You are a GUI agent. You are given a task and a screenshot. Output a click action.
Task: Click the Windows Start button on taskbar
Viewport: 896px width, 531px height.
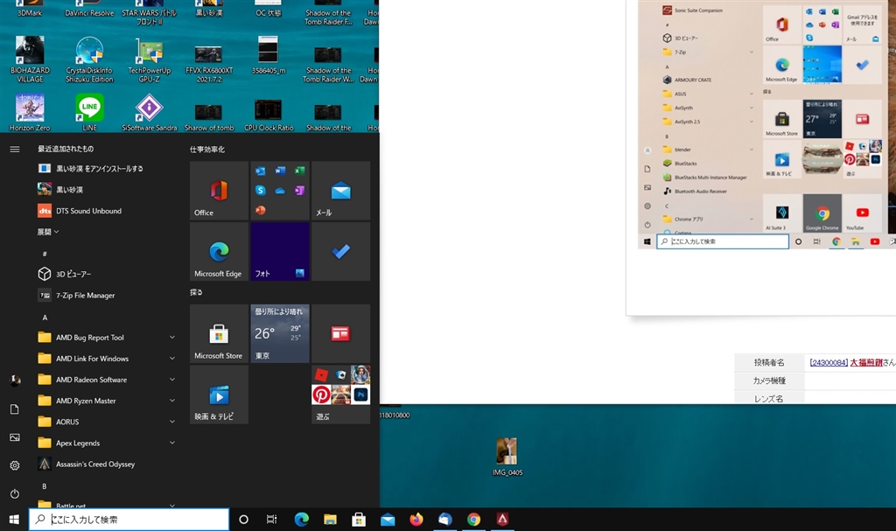point(14,519)
